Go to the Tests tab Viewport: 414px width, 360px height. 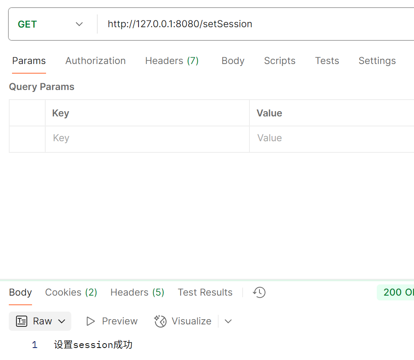[327, 61]
